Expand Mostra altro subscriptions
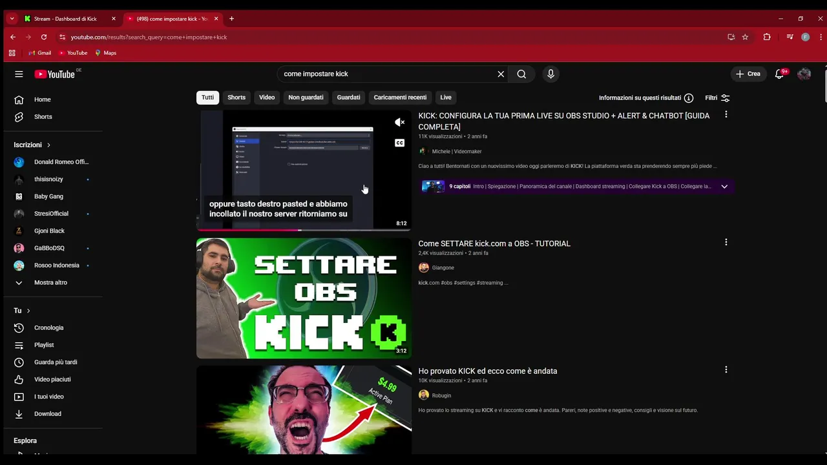 [52, 283]
